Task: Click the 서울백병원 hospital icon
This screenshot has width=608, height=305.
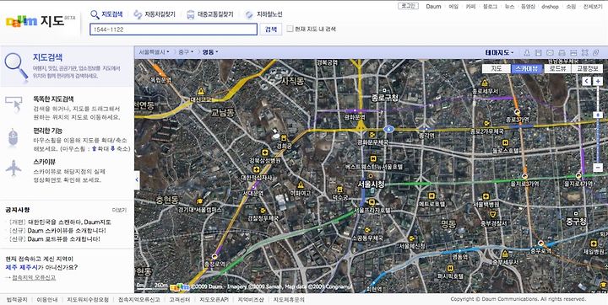Action: [486, 196]
